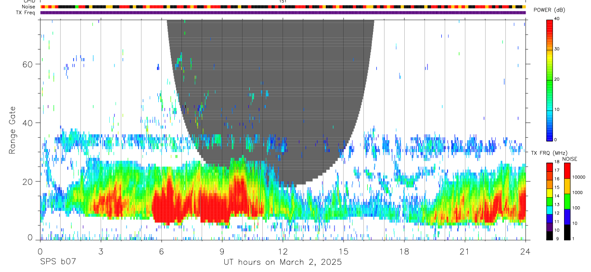
Task: Click the NOISE color scale bar
Action: click(567, 201)
